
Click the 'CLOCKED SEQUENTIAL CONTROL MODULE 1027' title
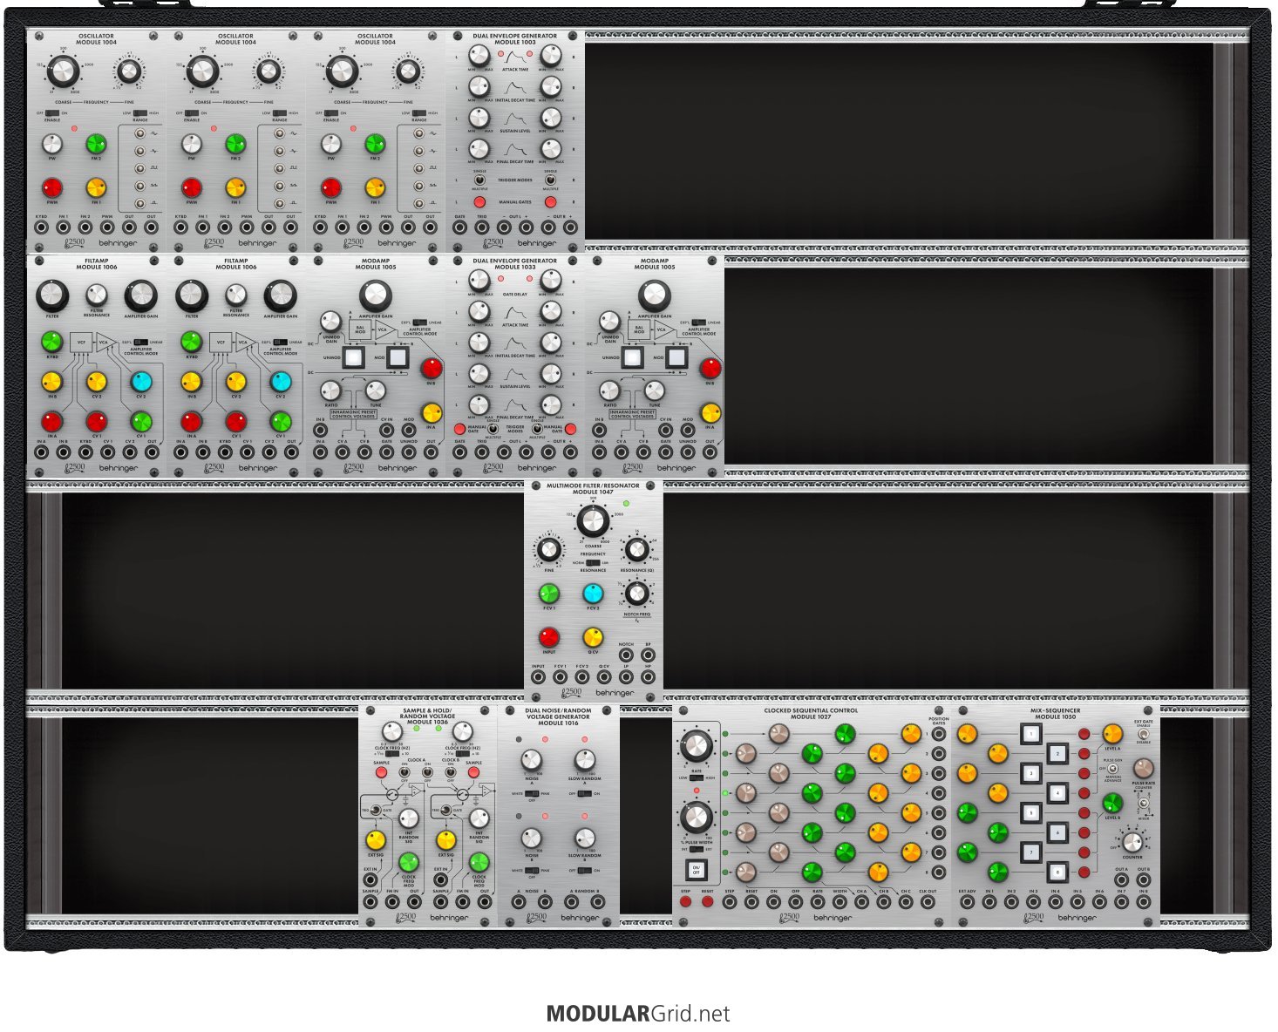coord(811,714)
